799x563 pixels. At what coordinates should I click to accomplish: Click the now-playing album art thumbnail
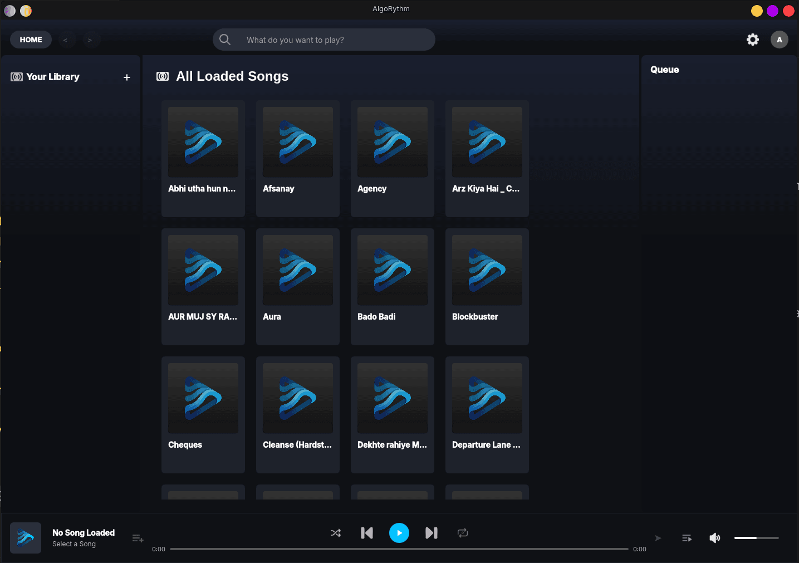coord(26,538)
